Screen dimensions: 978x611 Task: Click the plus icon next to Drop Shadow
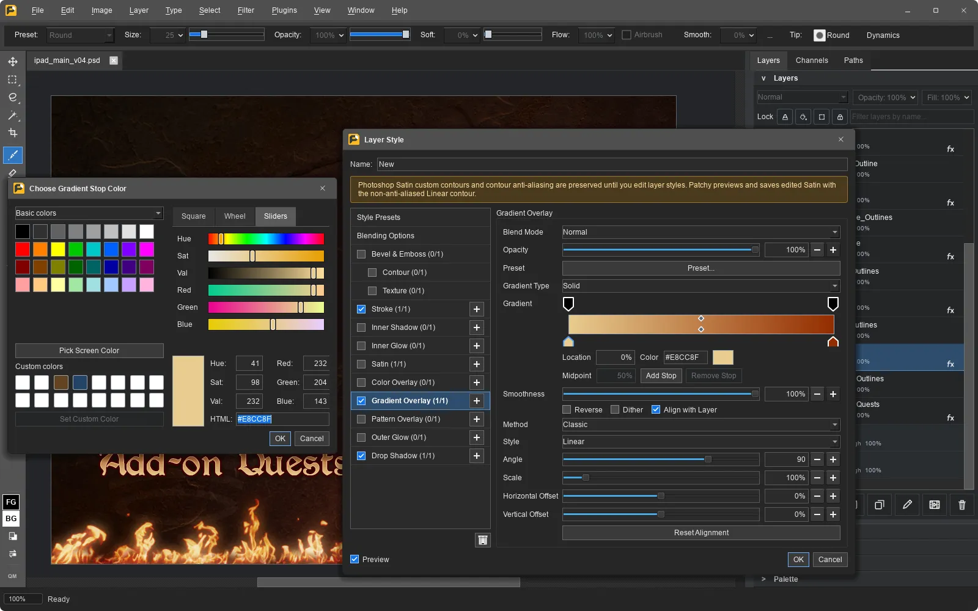click(x=477, y=456)
